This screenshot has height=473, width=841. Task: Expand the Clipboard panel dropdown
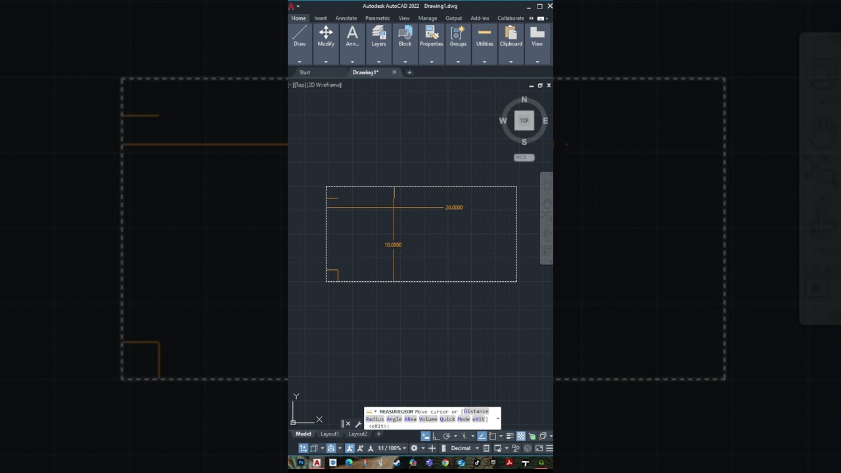point(511,62)
